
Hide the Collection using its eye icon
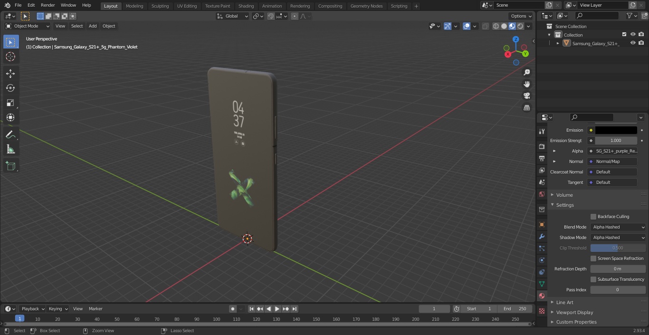[x=633, y=35]
